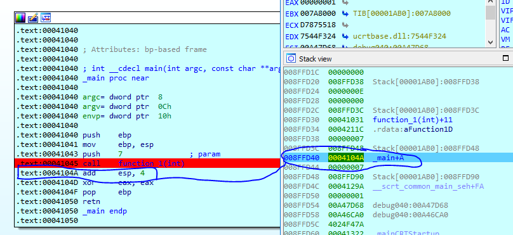This screenshot has height=235, width=513.
Task: Click the EDX register name
Action: coord(292,36)
